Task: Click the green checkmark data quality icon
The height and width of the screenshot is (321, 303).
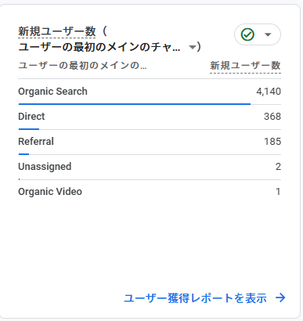Action: click(x=247, y=34)
